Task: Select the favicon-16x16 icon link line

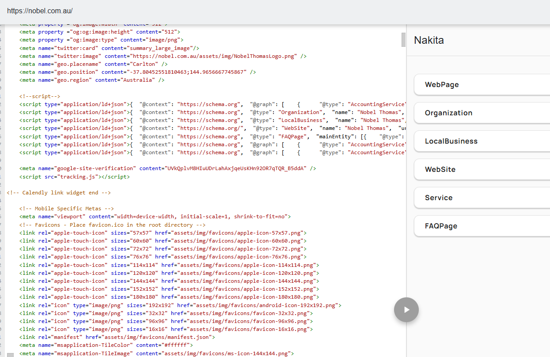Action: click(x=166, y=329)
